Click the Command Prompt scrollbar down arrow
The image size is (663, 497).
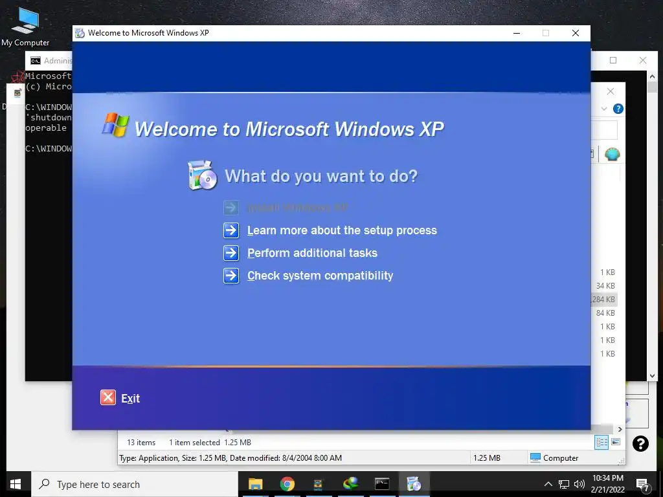click(652, 376)
